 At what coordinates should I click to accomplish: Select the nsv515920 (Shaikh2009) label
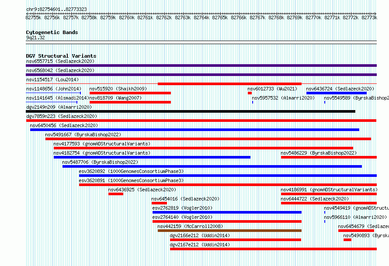[x=118, y=89]
